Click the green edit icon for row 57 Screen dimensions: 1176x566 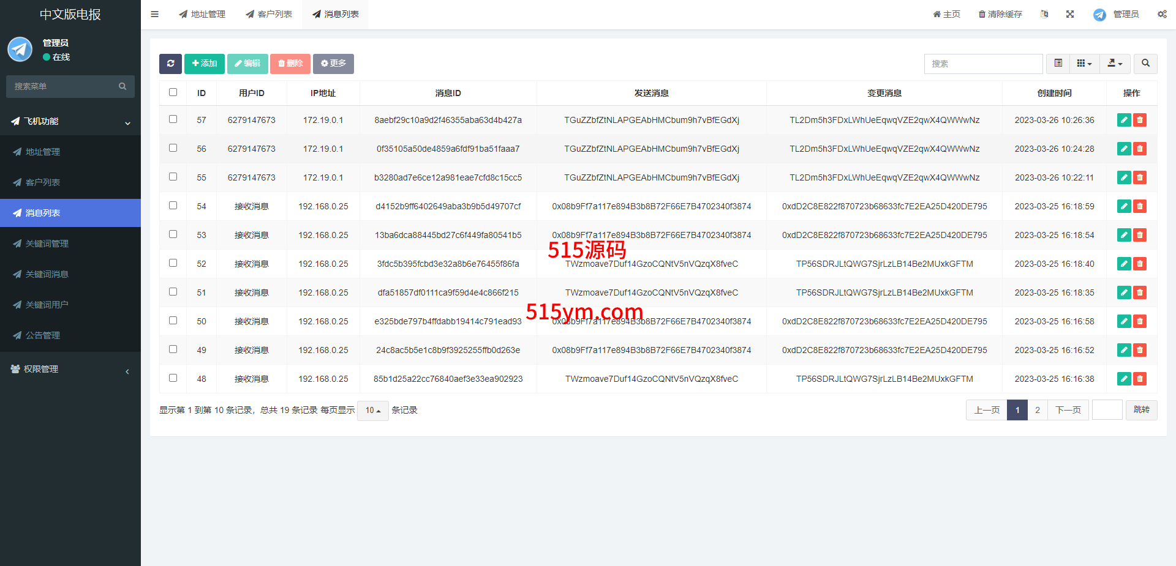1124,120
